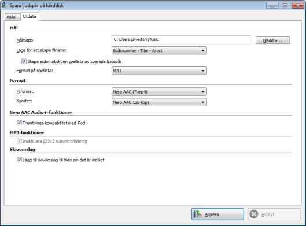Switch to the Källa tab
This screenshot has width=306, height=226.
(x=11, y=17)
